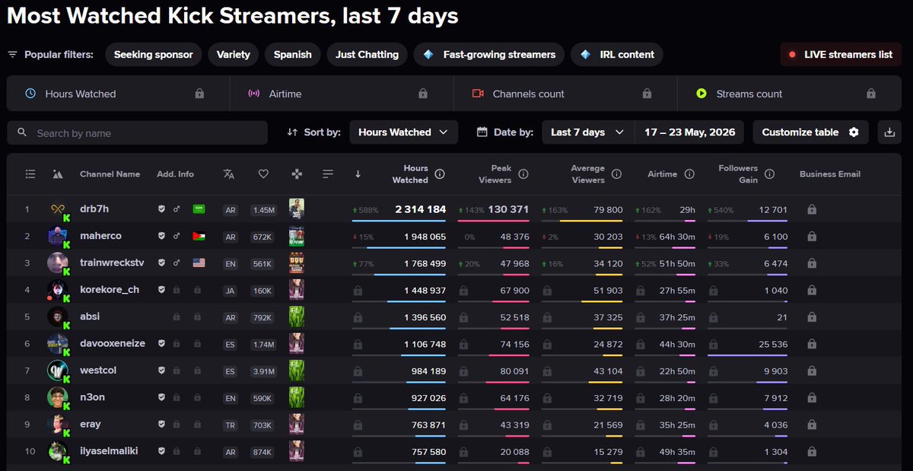Open the LIVE streamers list
This screenshot has width=913, height=471.
[x=841, y=55]
